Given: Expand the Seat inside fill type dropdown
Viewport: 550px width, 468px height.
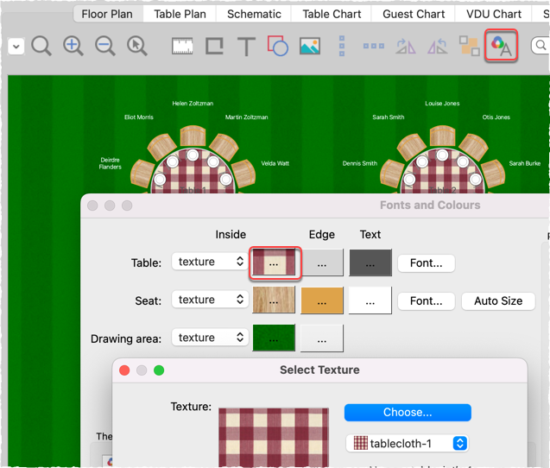Looking at the screenshot, I should pyautogui.click(x=209, y=300).
